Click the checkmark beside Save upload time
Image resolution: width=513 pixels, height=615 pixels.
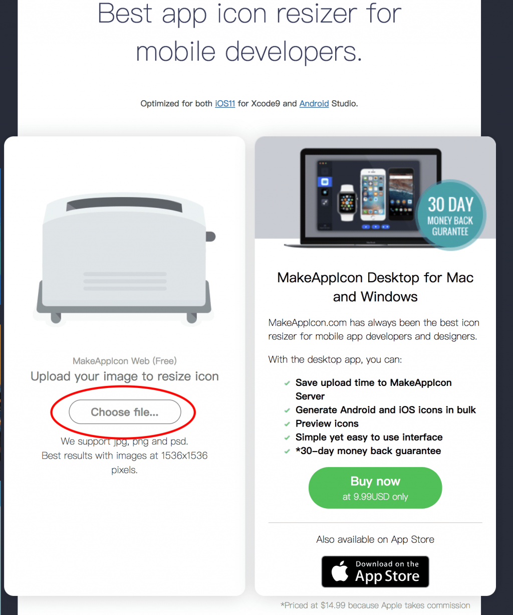click(x=287, y=383)
